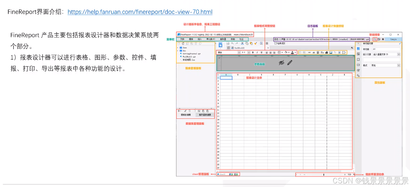The height and width of the screenshot is (187, 410).
Task: Collapse the property panel arrow
Action: [x=358, y=43]
